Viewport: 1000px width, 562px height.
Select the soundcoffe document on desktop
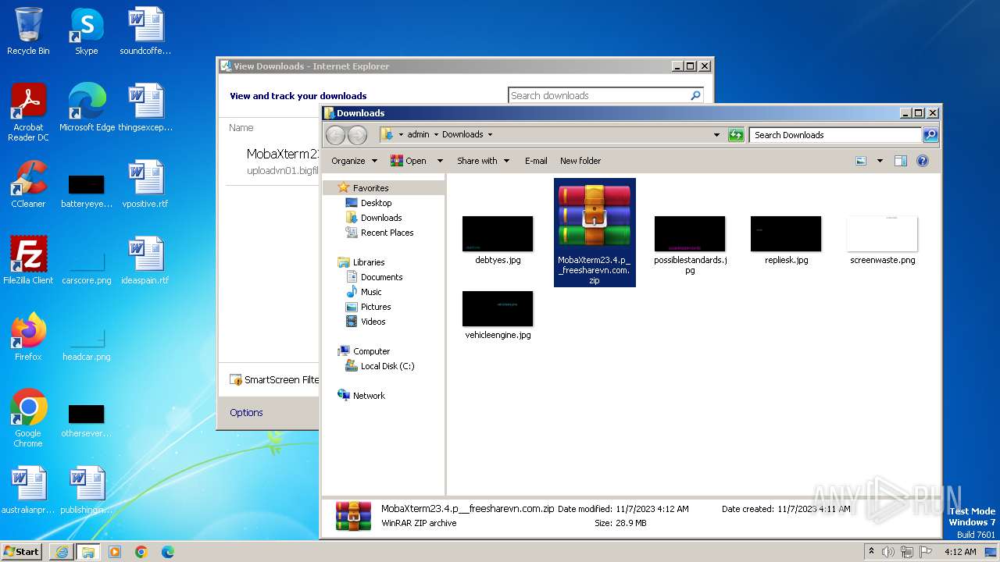click(145, 31)
